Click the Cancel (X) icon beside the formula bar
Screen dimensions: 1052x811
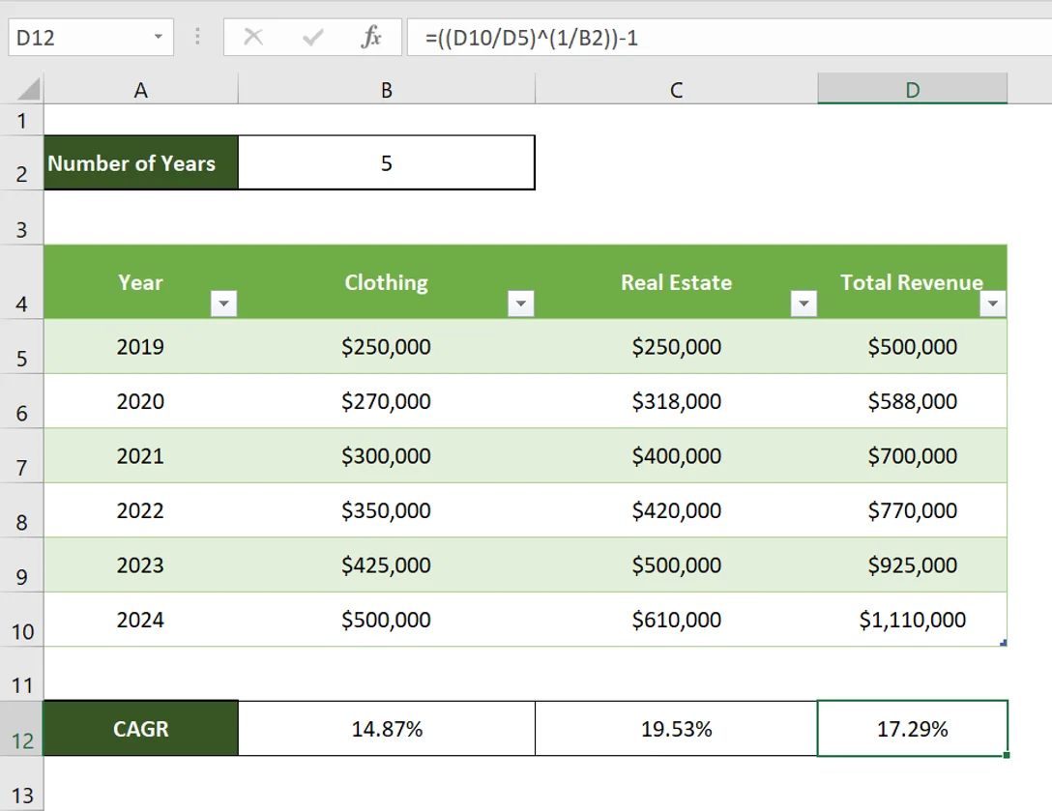(252, 37)
